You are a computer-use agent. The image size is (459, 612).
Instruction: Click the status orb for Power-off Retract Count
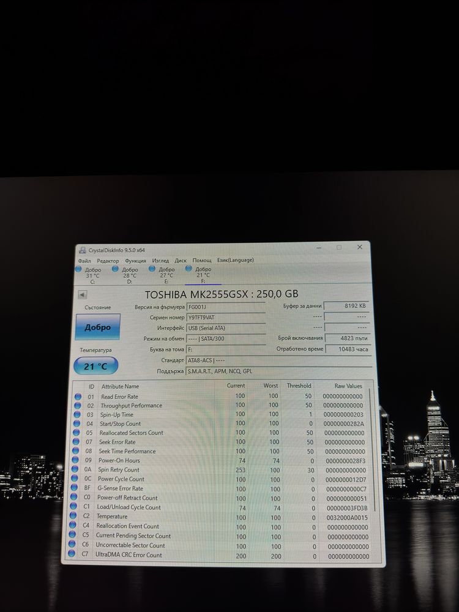[x=74, y=497]
